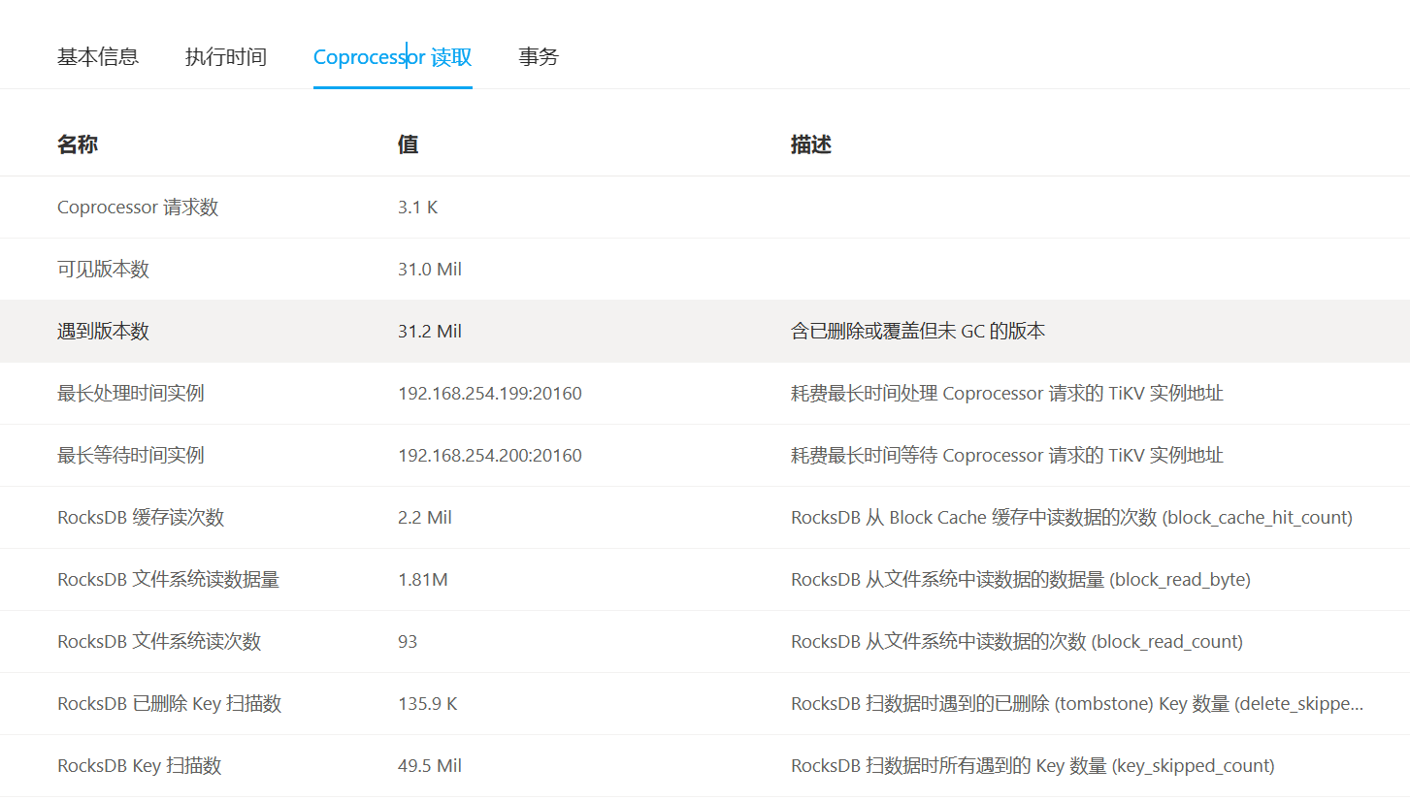
Task: Click the block_read_byte description
Action: pyautogui.click(x=1021, y=580)
